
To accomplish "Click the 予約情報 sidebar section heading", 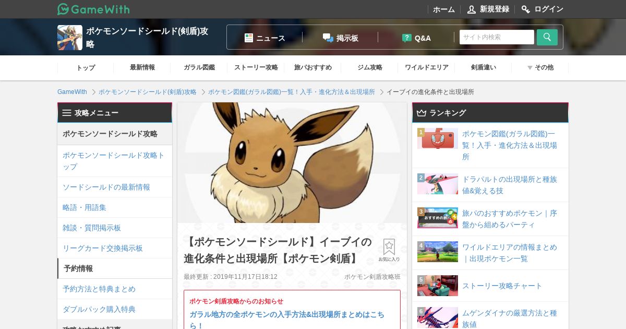I will coord(115,268).
